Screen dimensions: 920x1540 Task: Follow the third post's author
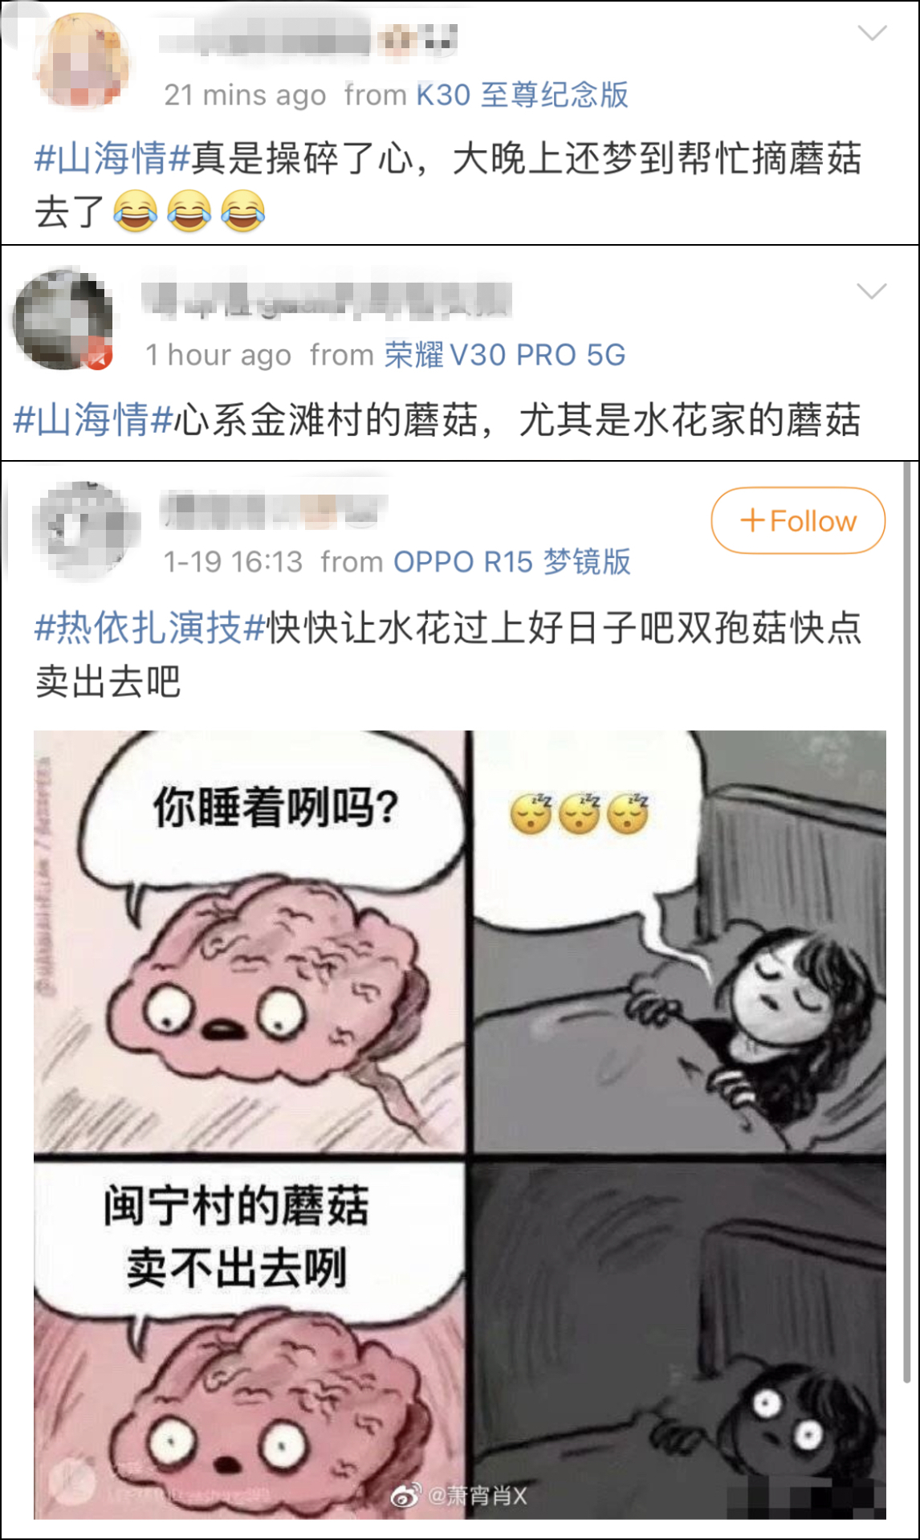[x=798, y=520]
